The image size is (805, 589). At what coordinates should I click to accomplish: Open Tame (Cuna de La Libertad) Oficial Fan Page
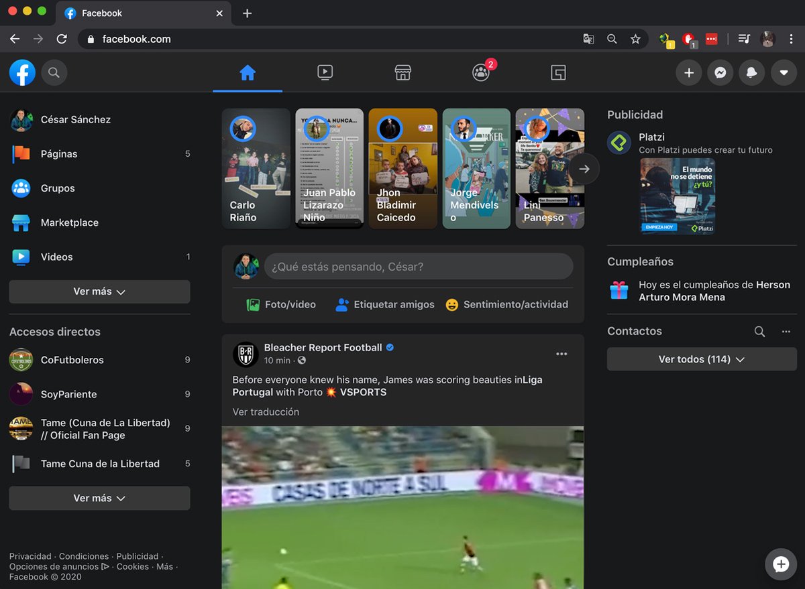[99, 429]
